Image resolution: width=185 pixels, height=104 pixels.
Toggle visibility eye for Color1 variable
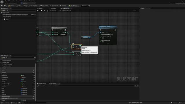[34, 89]
